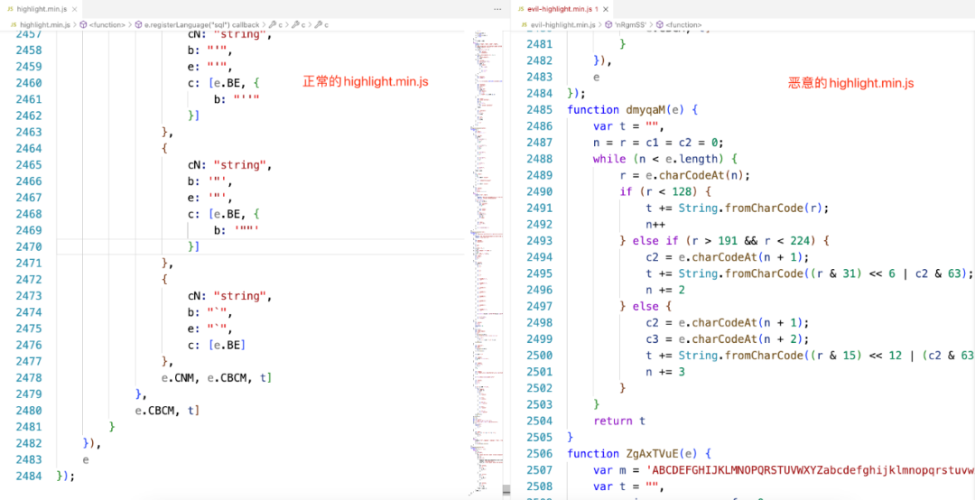Viewport: 975px width, 500px height.
Task: Click 'c: [e.BE, {' on line 2460
Action: (223, 83)
